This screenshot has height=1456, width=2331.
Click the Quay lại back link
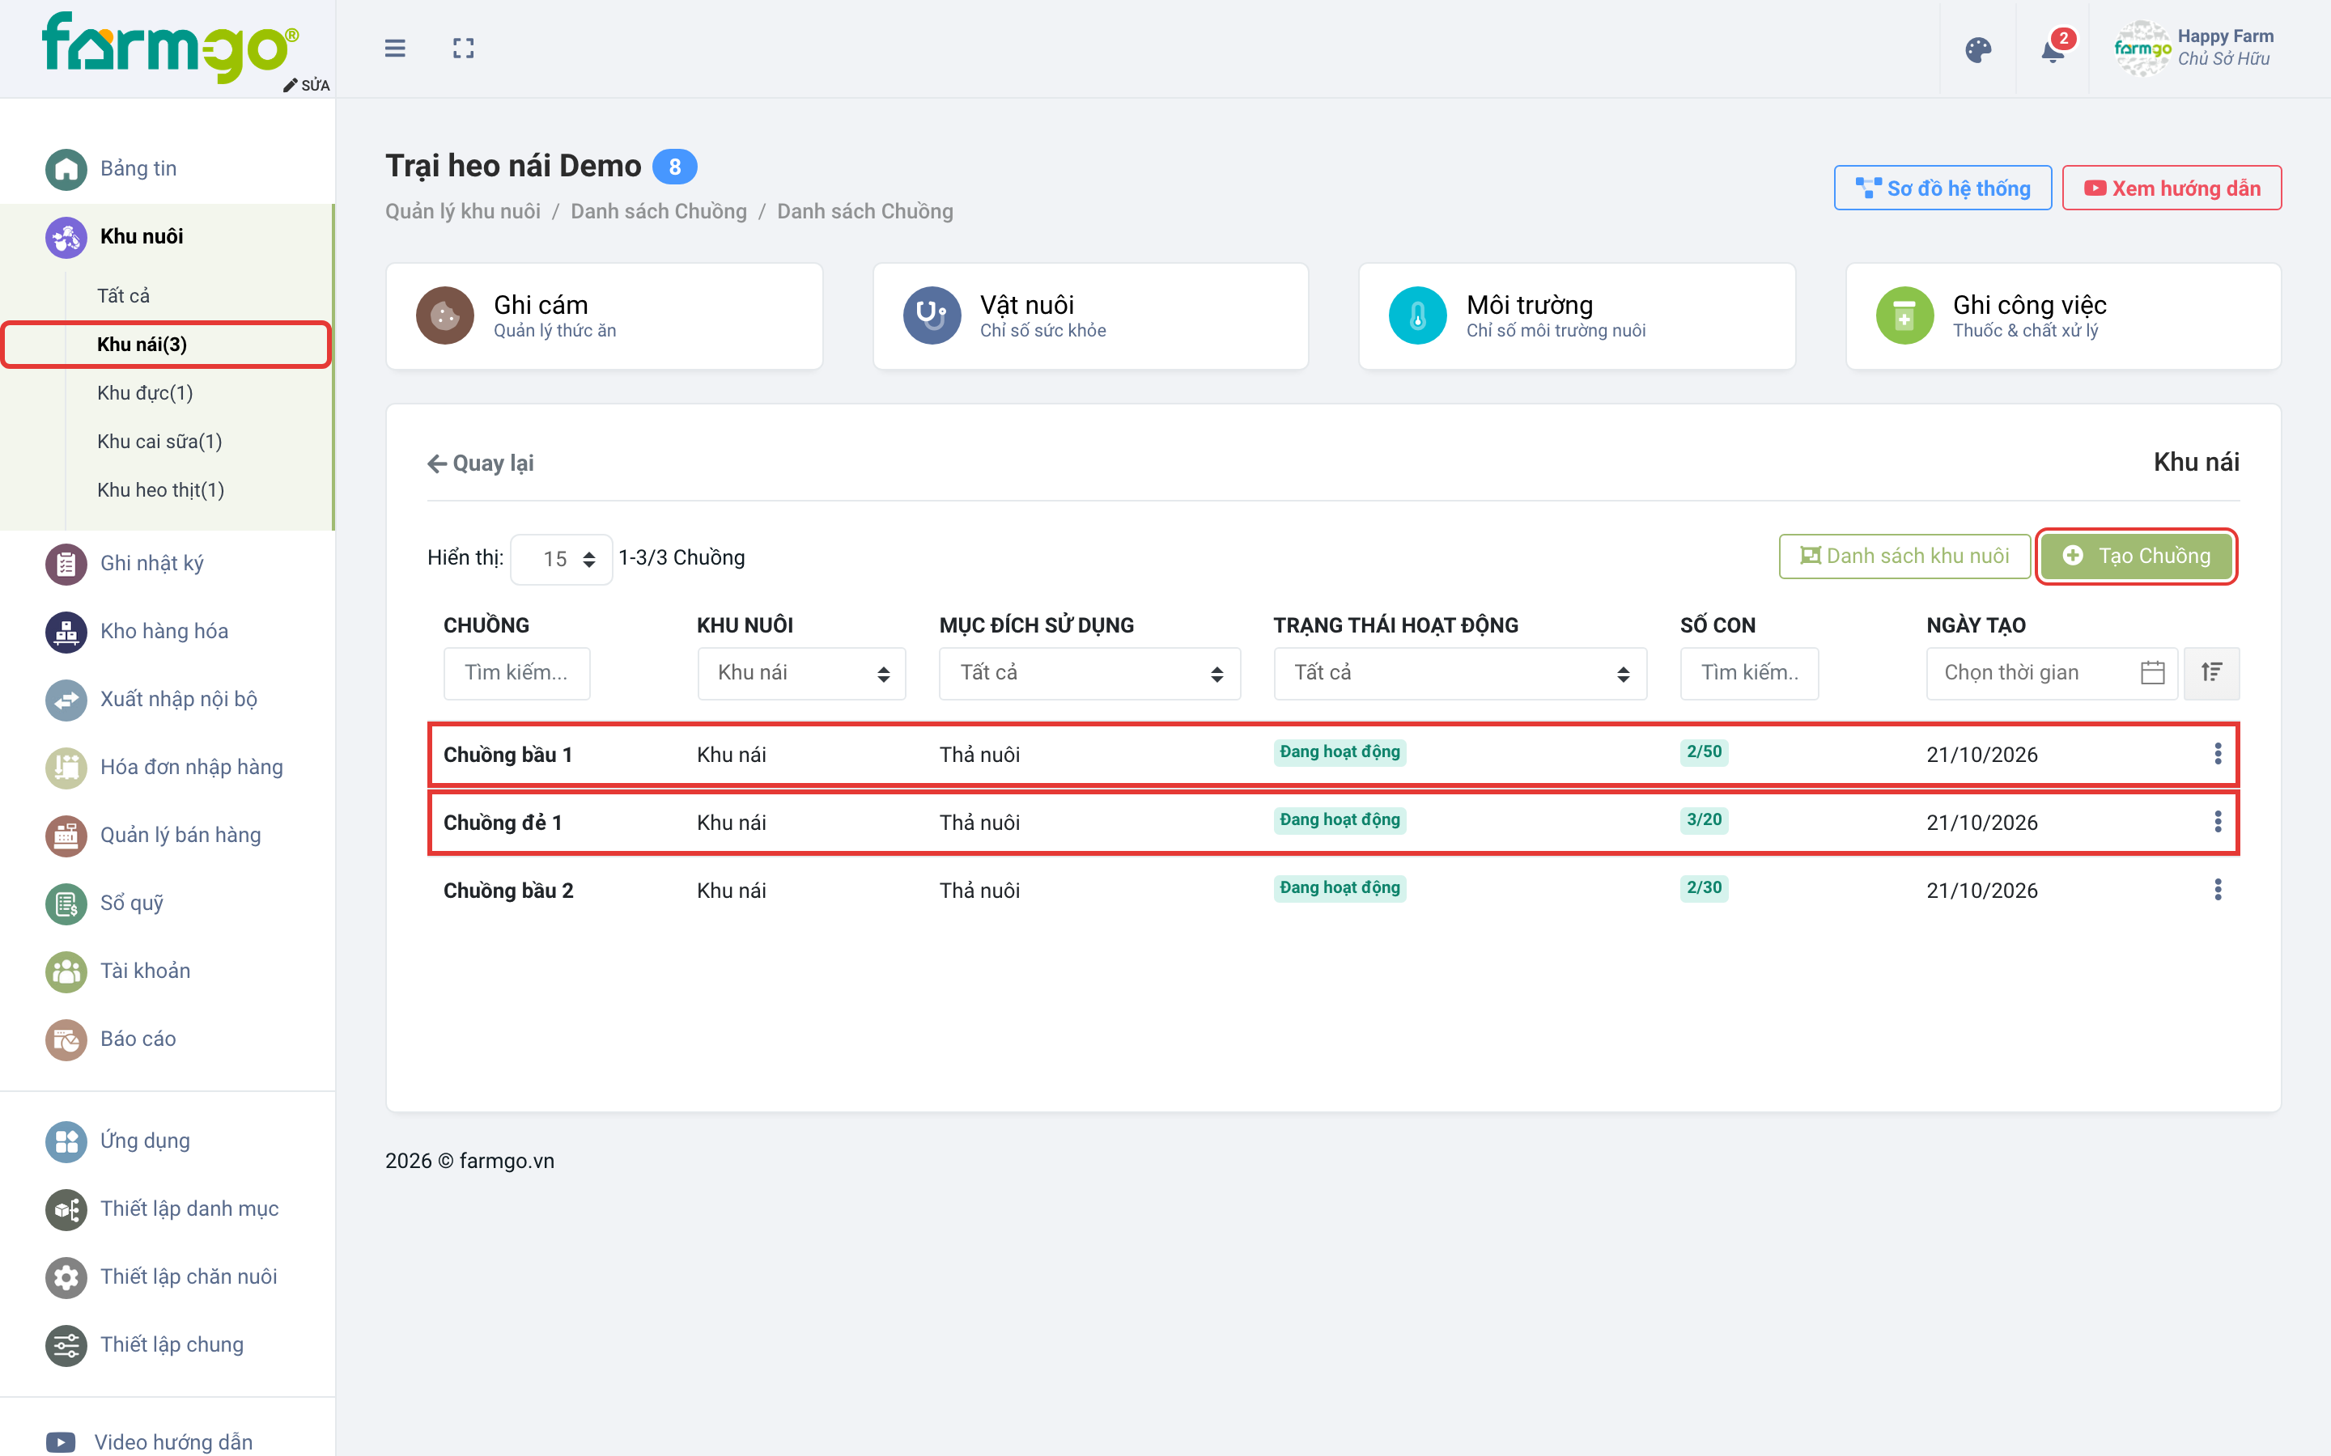(481, 463)
